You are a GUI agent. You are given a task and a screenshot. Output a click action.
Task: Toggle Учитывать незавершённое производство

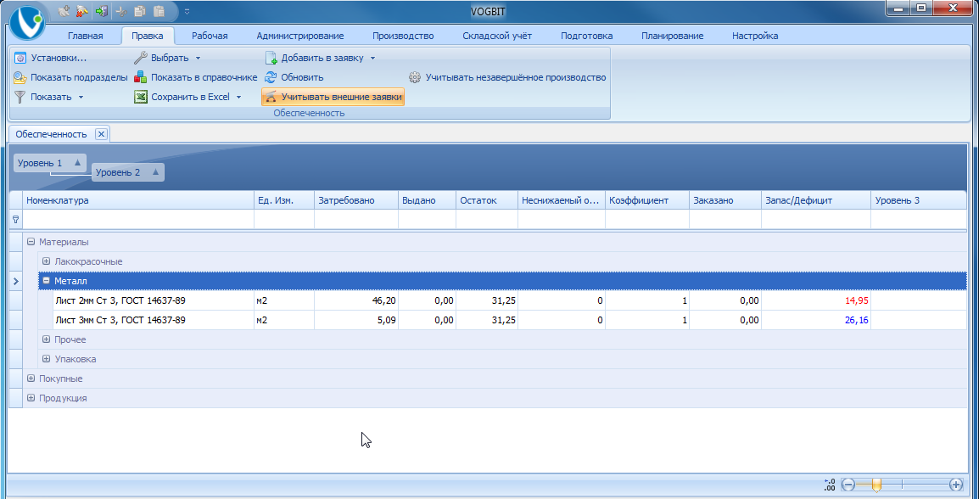click(x=507, y=77)
